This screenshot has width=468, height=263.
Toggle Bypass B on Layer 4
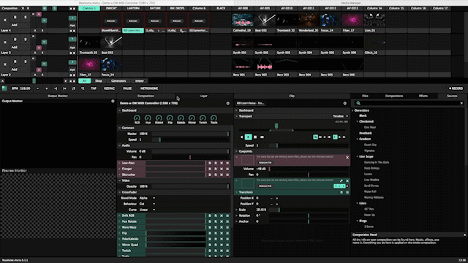click(x=15, y=18)
